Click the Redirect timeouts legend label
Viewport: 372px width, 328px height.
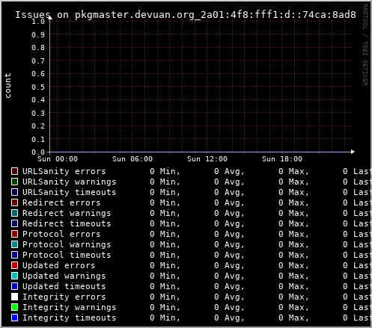[67, 223]
